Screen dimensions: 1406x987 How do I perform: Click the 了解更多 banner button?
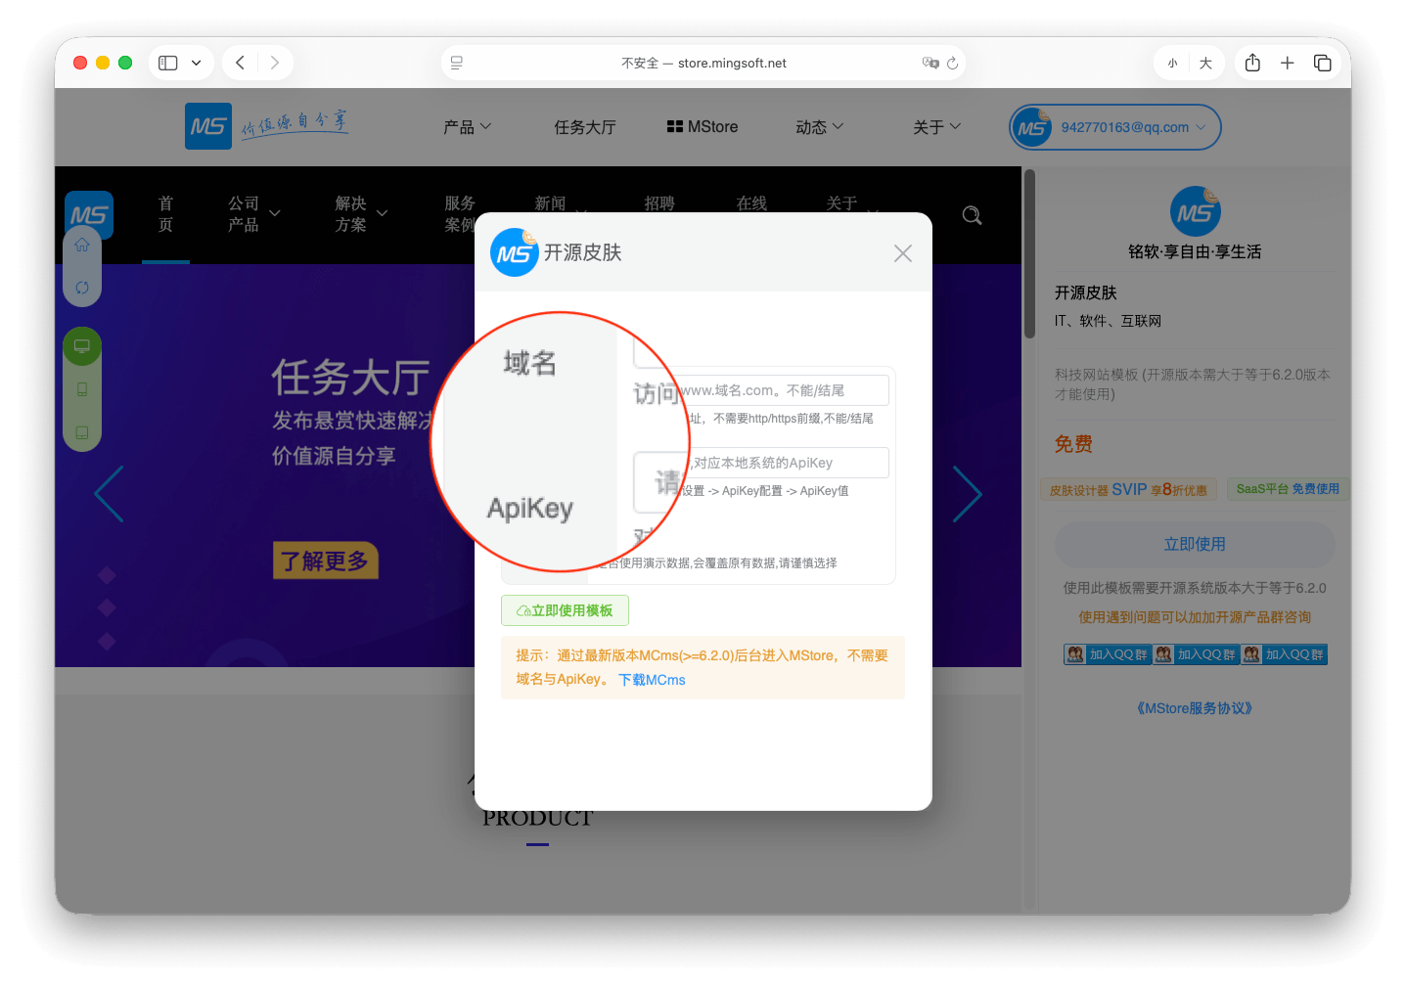click(x=326, y=561)
